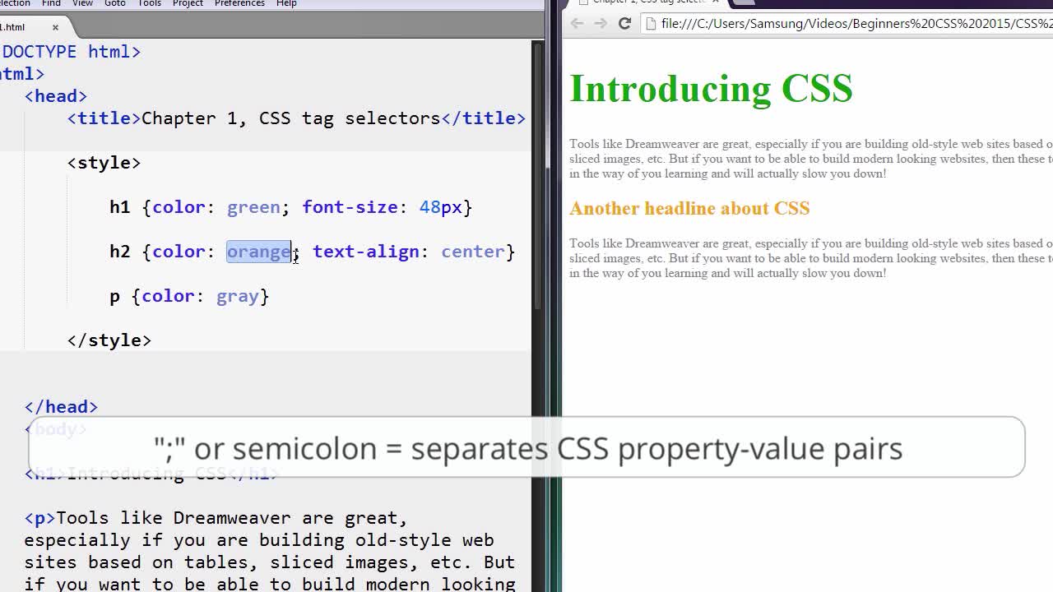The height and width of the screenshot is (592, 1053).
Task: Click the browser address bar URL
Action: tap(856, 24)
